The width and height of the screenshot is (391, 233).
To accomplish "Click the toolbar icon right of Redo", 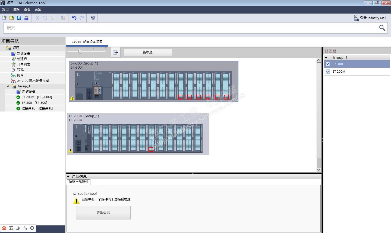I will coord(93,18).
